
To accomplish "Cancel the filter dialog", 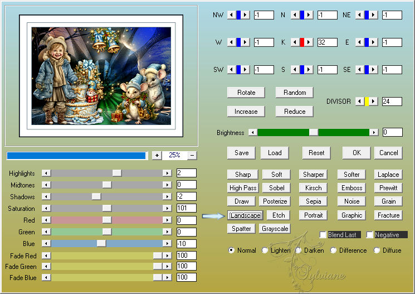I will [388, 153].
